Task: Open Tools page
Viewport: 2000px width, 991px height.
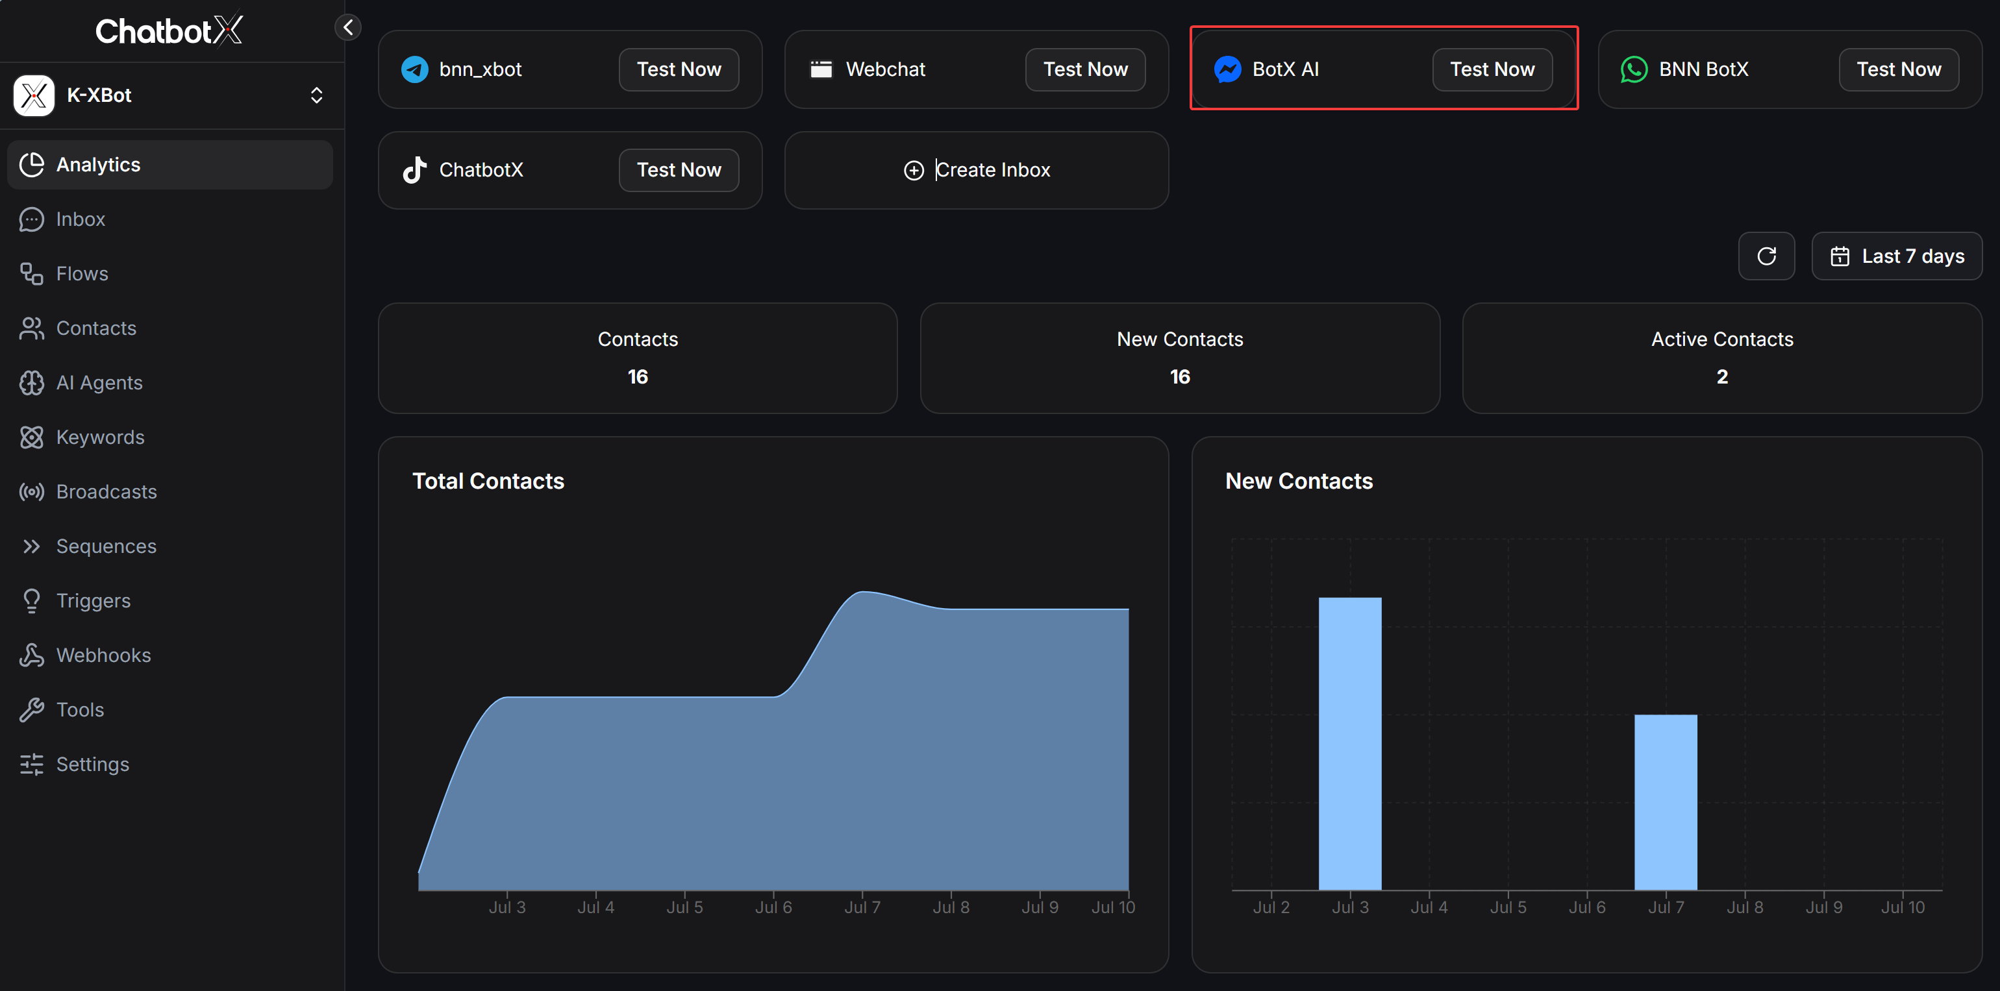Action: coord(170,709)
